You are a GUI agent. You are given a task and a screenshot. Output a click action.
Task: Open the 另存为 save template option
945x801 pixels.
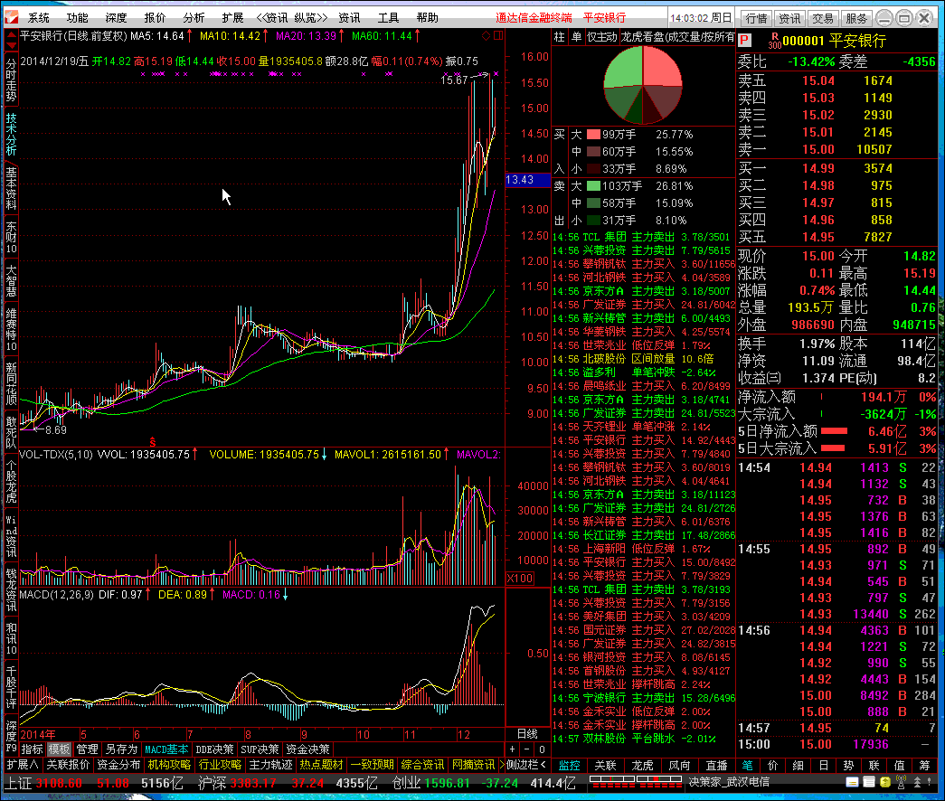[x=122, y=749]
